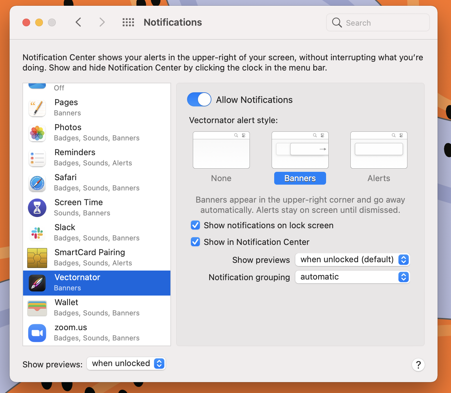Click the Reminders app icon
This screenshot has height=393, width=451.
pos(37,158)
